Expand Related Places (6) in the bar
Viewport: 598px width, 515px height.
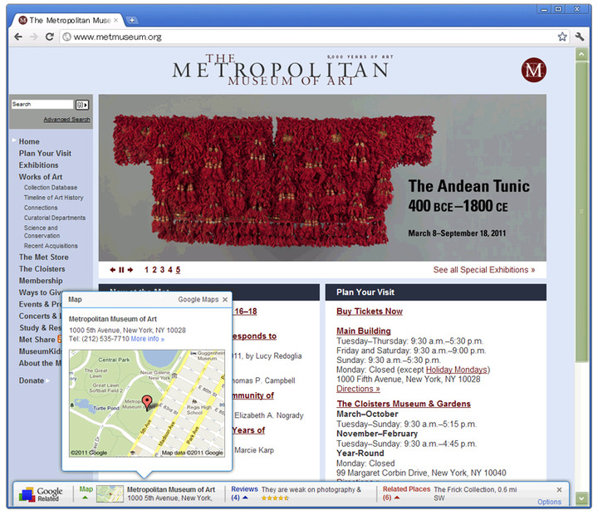point(406,493)
